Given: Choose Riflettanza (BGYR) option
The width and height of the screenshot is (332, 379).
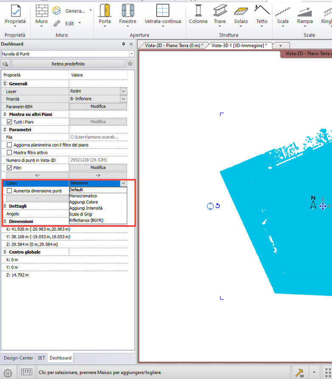Looking at the screenshot, I should pos(98,220).
